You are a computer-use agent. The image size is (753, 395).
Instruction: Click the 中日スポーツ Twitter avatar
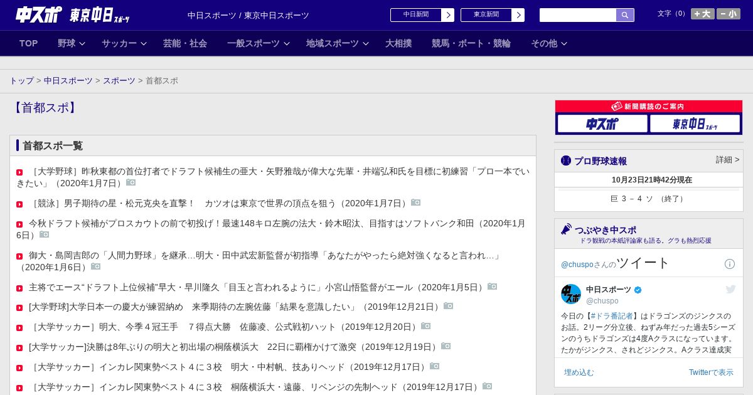click(x=571, y=294)
